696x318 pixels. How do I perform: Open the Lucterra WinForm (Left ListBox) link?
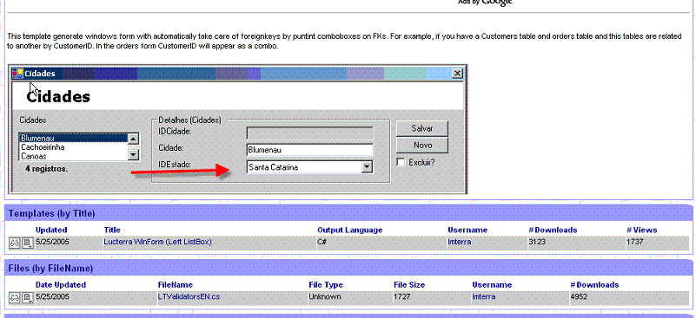(157, 243)
